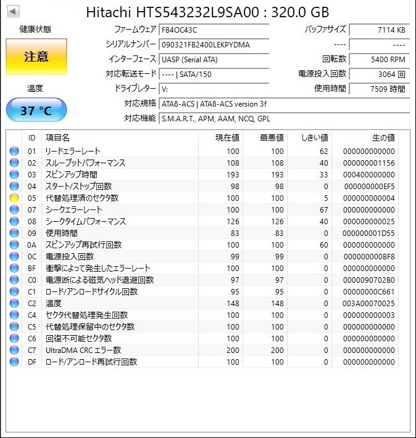Click the status icon for スタート/ストップ回数 row
Image resolution: width=416 pixels, height=438 pixels.
[x=14, y=186]
